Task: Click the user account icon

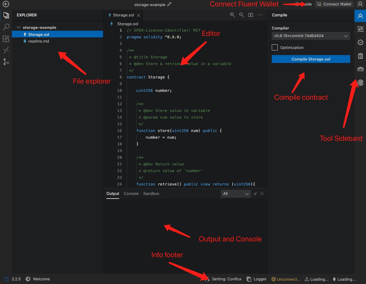Action: coord(360,4)
